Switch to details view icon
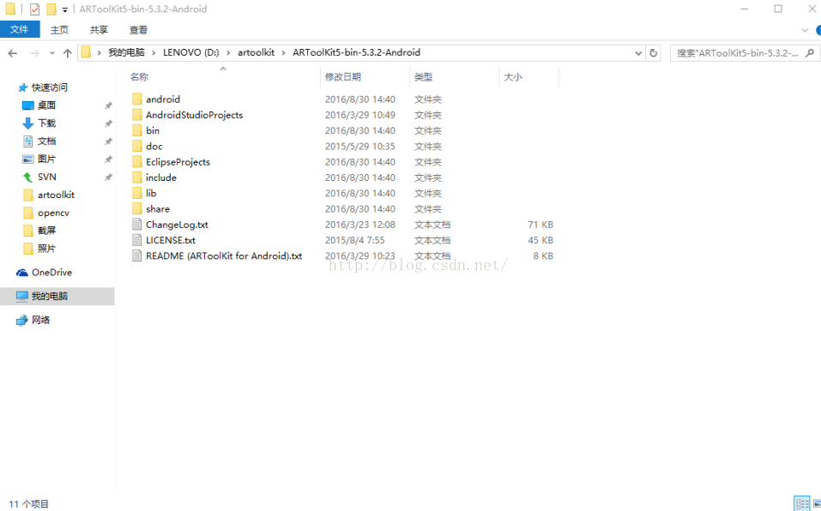The height and width of the screenshot is (511, 821). [801, 503]
